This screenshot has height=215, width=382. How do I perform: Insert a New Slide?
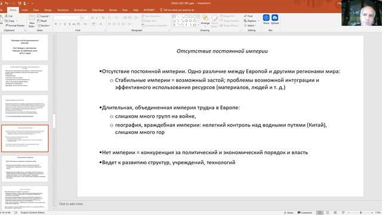(x=32, y=21)
